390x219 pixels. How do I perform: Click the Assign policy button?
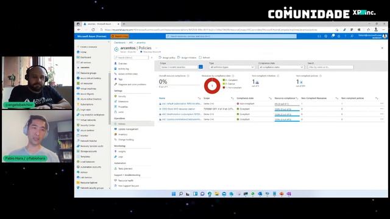167,58
